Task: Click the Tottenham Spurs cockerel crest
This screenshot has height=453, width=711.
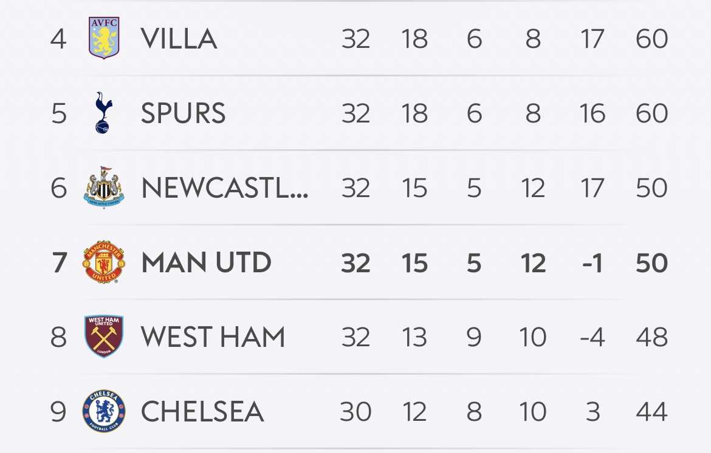Action: (x=104, y=113)
